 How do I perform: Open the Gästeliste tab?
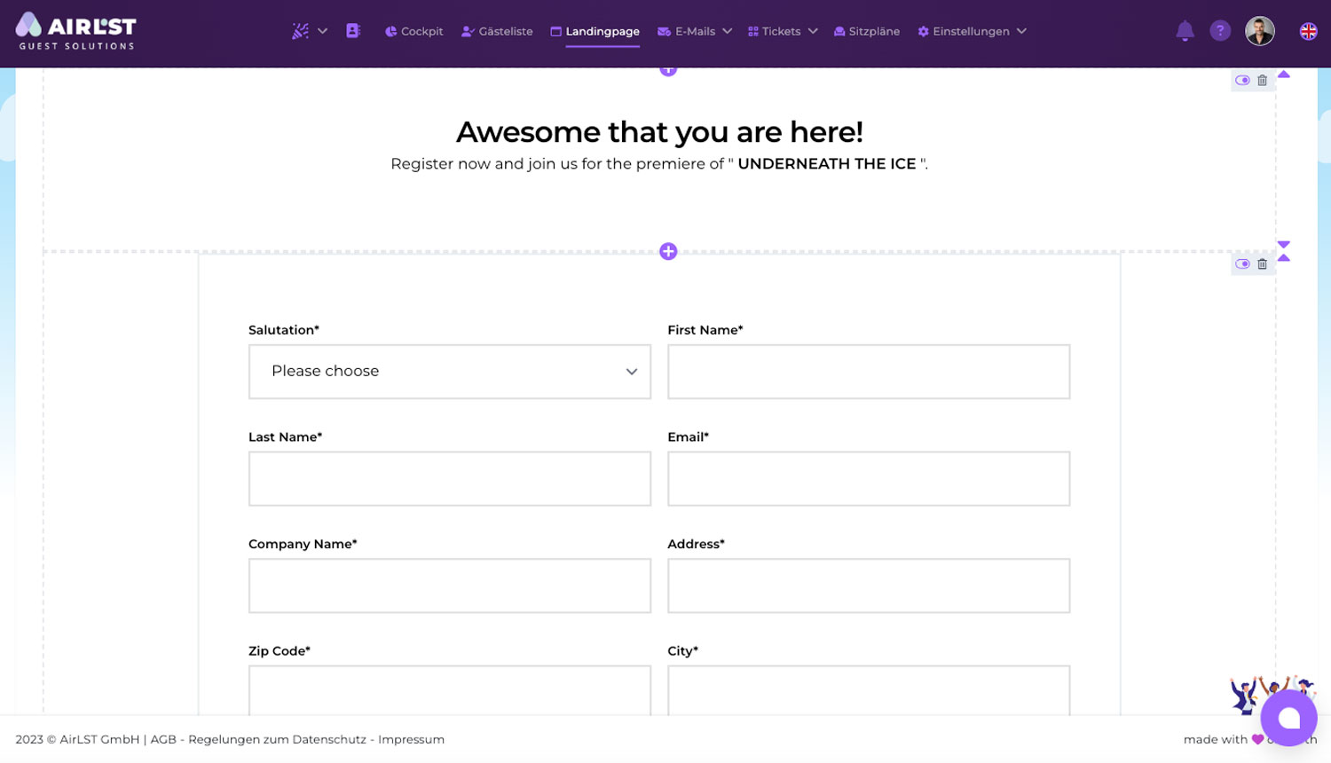497,31
